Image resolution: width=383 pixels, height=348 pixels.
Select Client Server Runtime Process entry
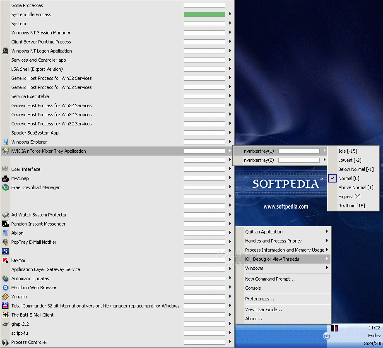(117, 42)
